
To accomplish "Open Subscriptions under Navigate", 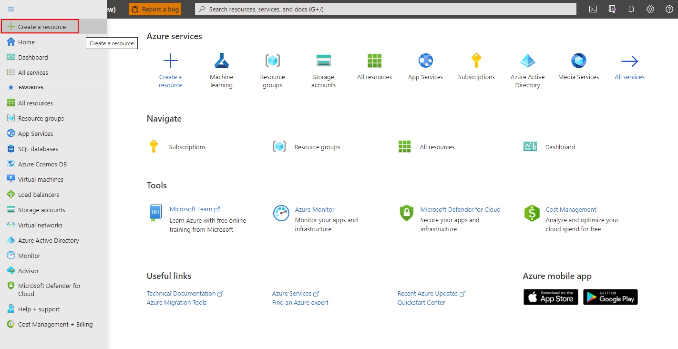I will click(x=177, y=147).
